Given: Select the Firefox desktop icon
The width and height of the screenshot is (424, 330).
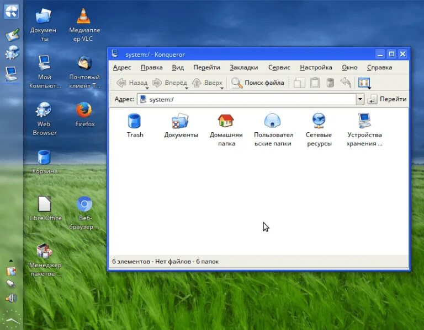Looking at the screenshot, I should (84, 115).
